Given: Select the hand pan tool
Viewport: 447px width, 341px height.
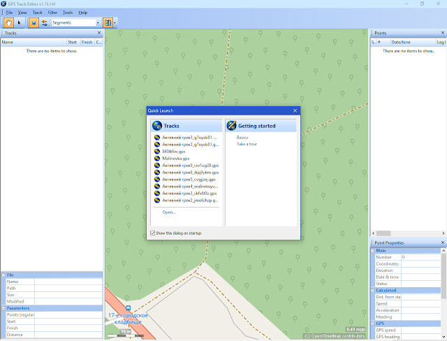Looking at the screenshot, I should [8, 23].
